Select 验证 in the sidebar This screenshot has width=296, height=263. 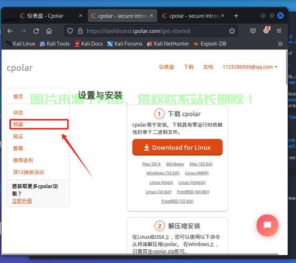[x=18, y=136]
